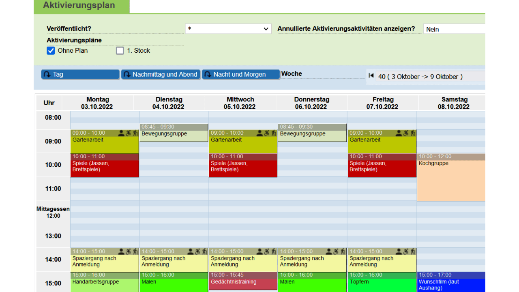Screen dimensions: 519x292
Task: Open Saturday Kochgruppe 10:00 - 12:00 event
Action: click(x=451, y=177)
